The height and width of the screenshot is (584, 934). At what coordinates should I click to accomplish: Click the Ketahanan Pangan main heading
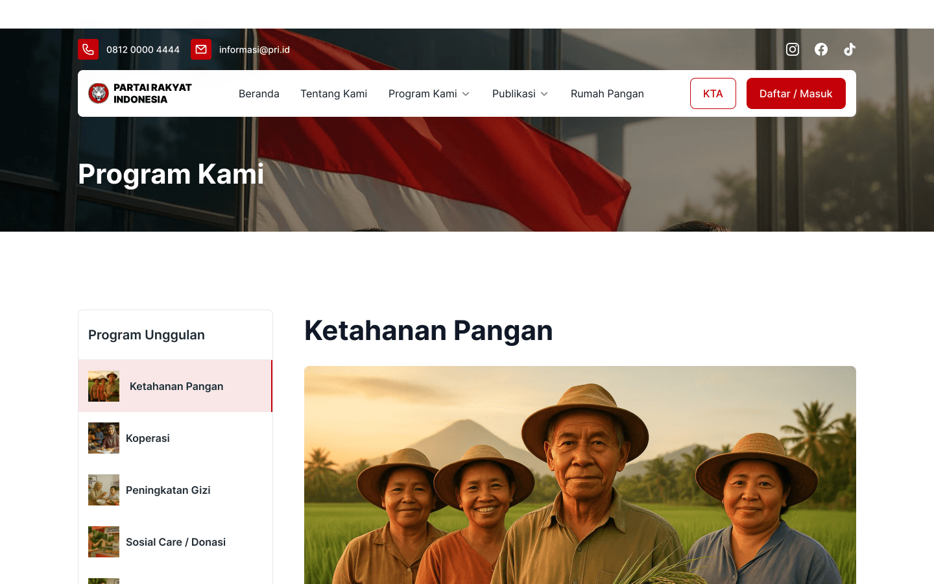point(429,330)
